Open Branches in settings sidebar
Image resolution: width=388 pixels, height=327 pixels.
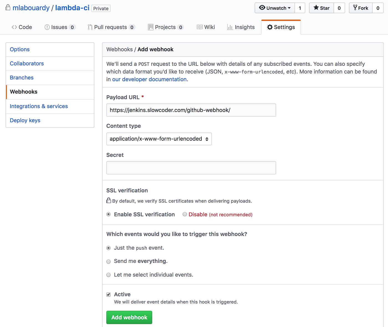coord(50,78)
